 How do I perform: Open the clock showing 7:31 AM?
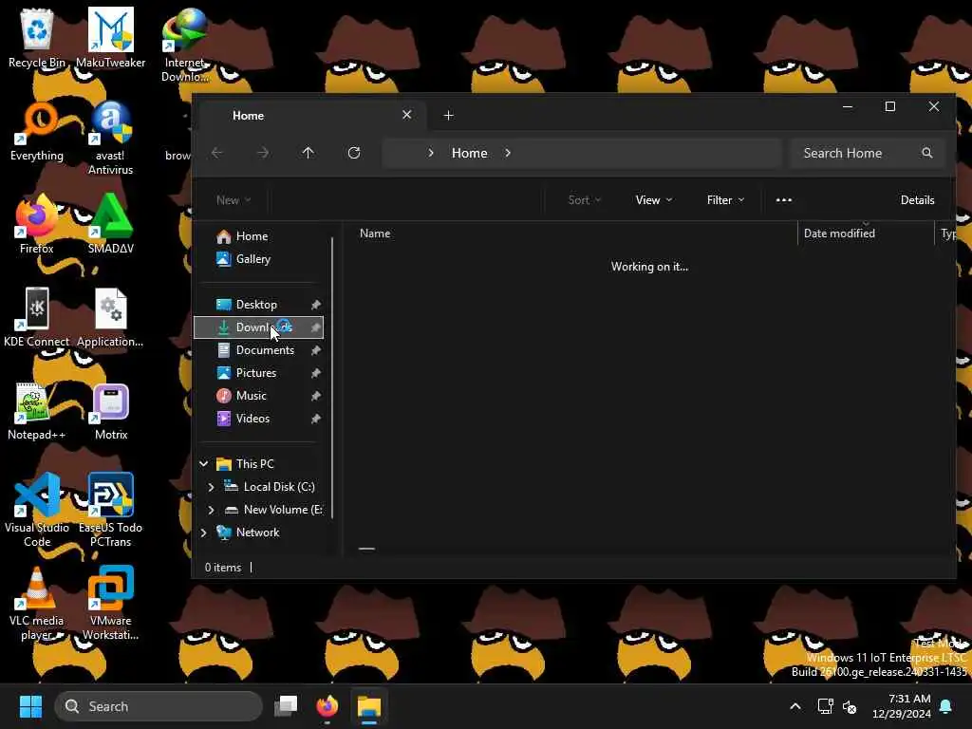pyautogui.click(x=901, y=706)
